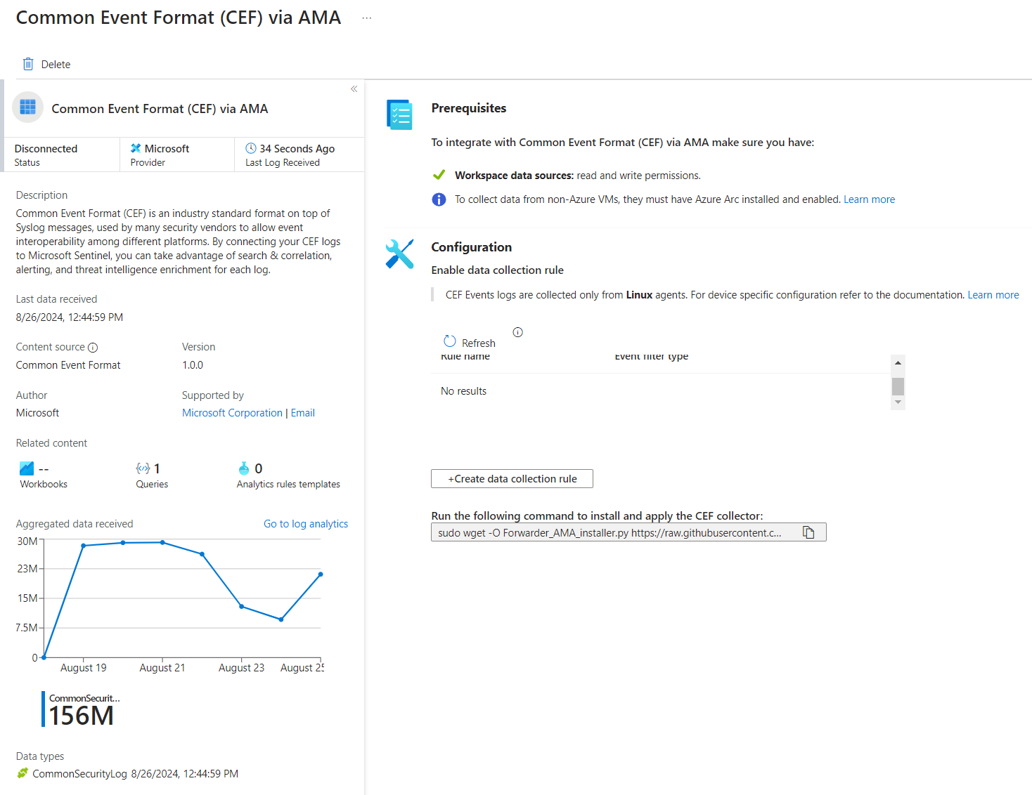Click the version value '1.0.0'

pos(193,365)
